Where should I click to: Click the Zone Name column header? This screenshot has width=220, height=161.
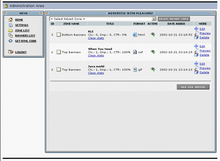[71, 24]
